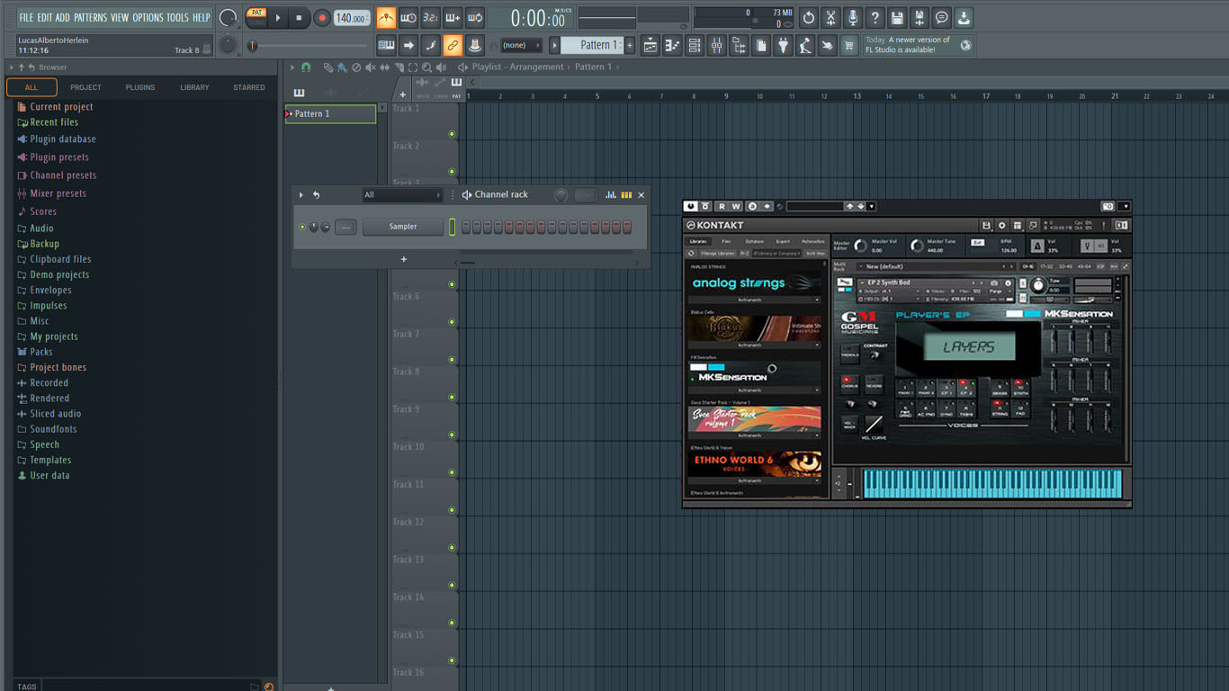Click the wait for input icon

click(x=408, y=17)
